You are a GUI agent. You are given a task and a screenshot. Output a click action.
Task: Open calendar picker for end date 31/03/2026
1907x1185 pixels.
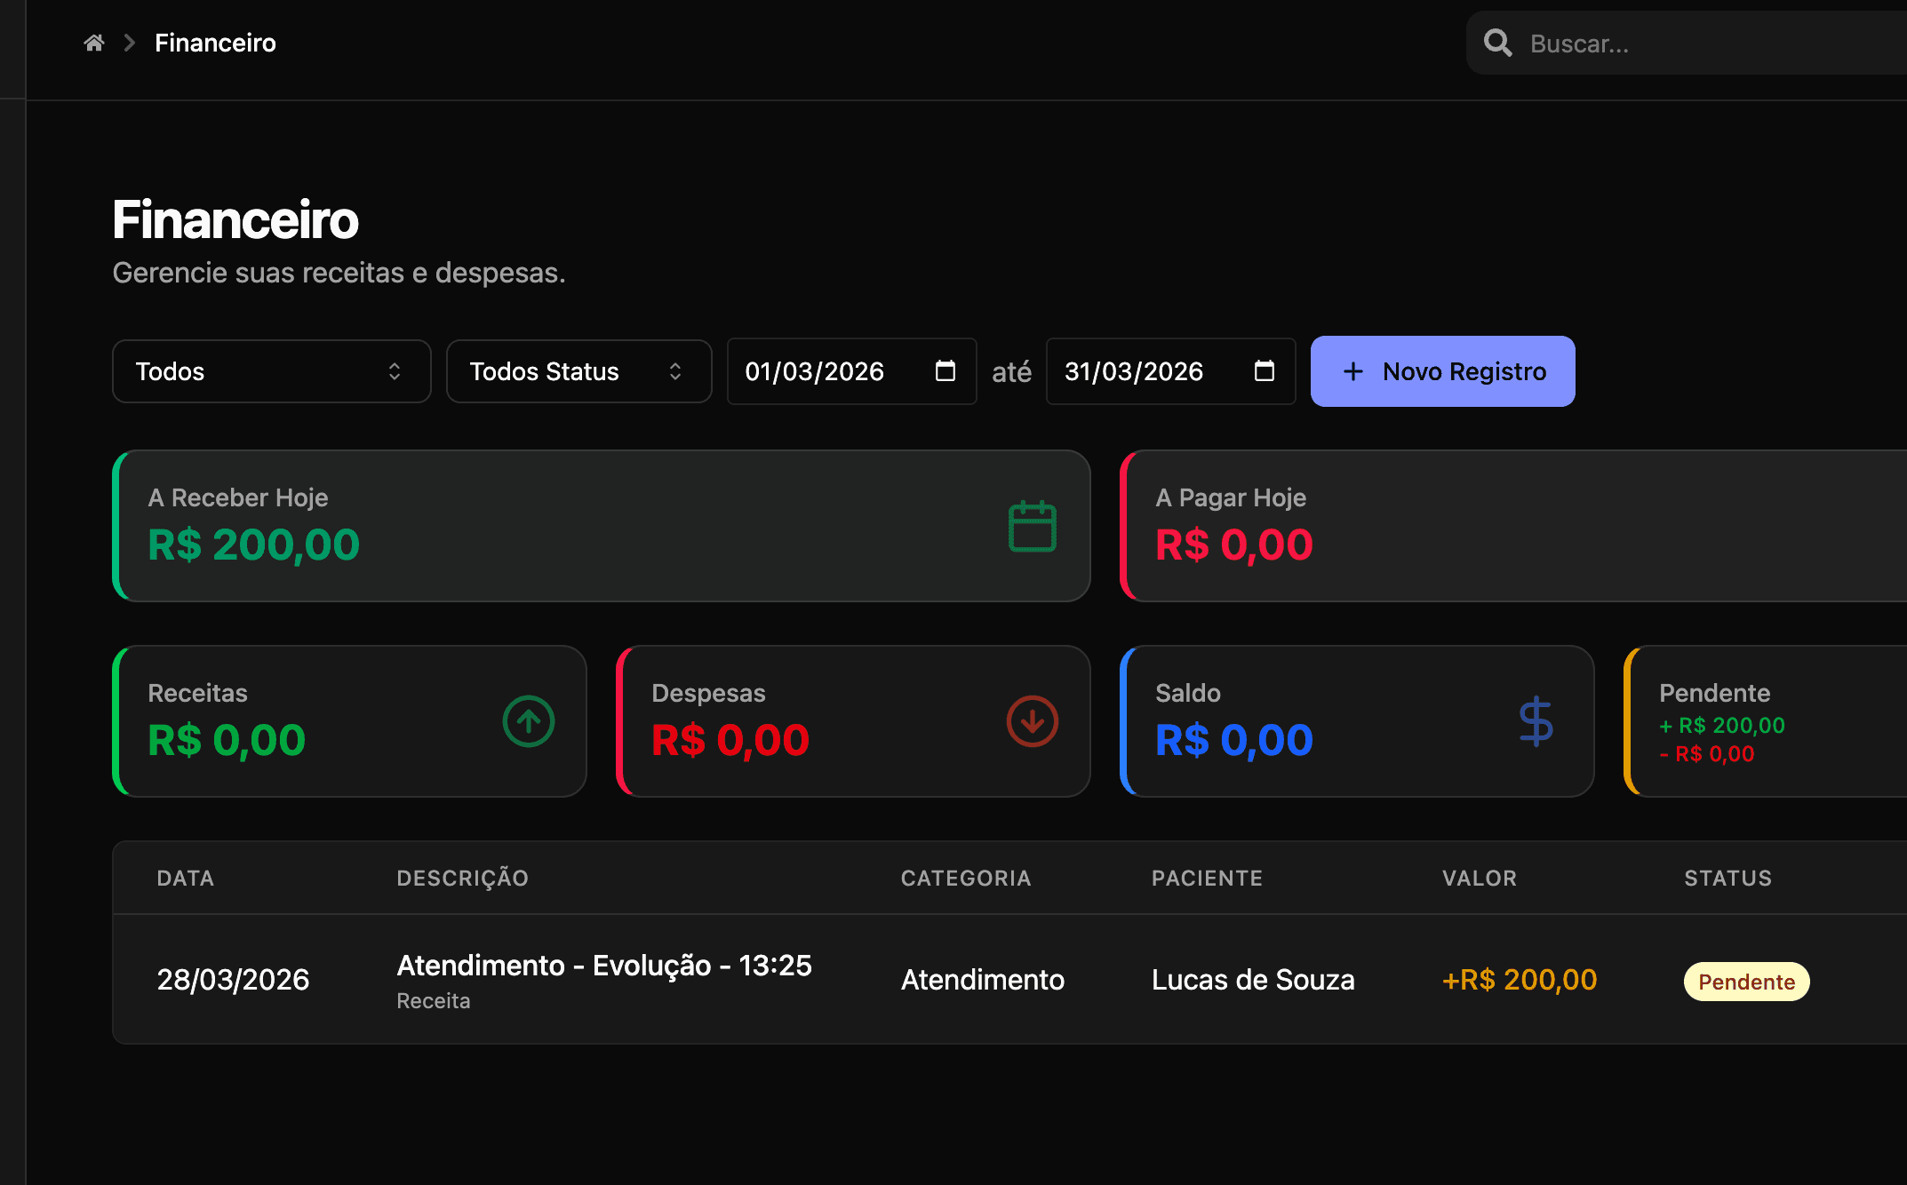(1265, 370)
